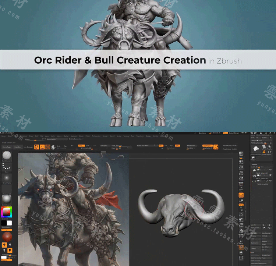Select the white main color swatch
The height and width of the screenshot is (266, 276).
(x=9, y=223)
